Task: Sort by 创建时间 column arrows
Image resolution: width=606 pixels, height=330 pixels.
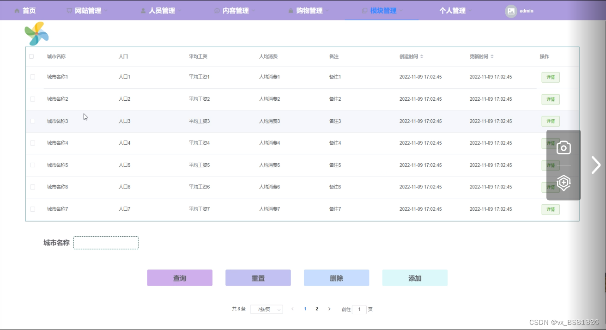Action: click(x=422, y=56)
